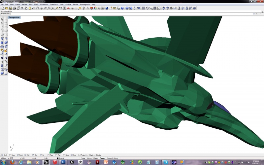Paste with the yellow clipboard icon

click(30, 8)
